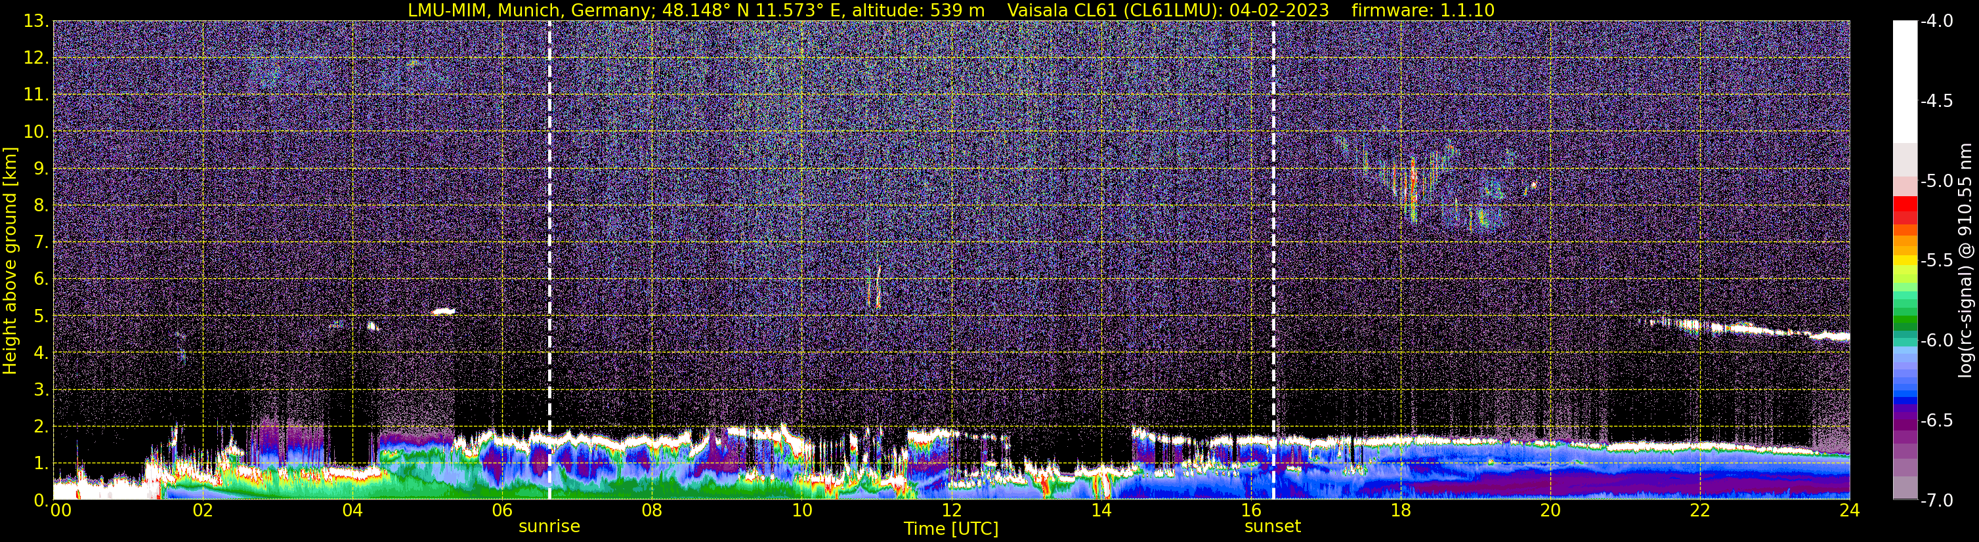Select the 'sunset' label below the axis

(1272, 526)
